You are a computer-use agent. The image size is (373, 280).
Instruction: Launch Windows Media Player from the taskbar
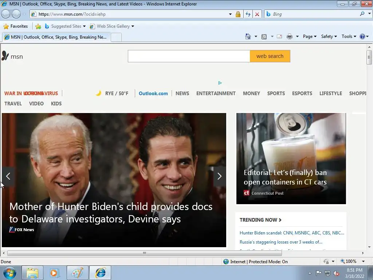[54, 273]
